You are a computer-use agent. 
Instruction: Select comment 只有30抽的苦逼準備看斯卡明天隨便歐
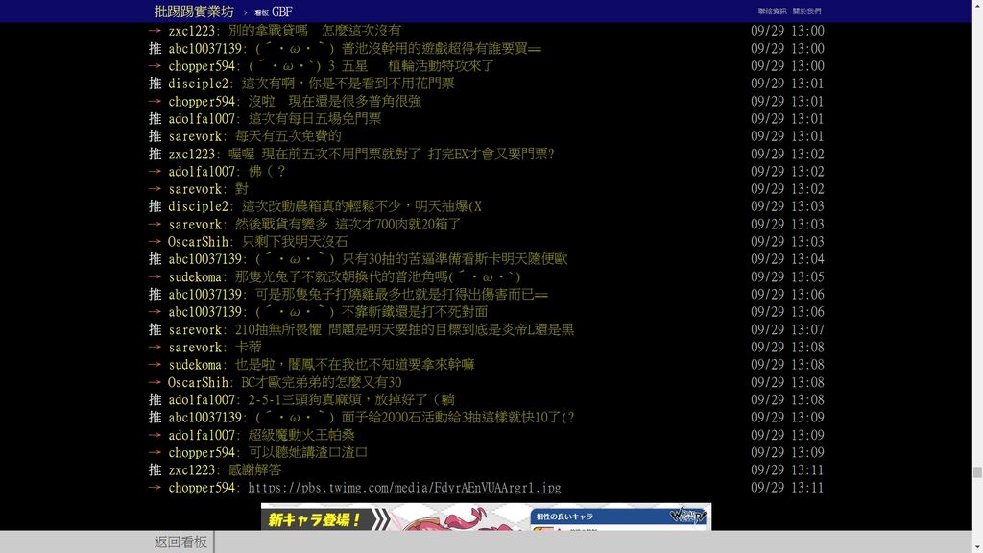tap(454, 259)
